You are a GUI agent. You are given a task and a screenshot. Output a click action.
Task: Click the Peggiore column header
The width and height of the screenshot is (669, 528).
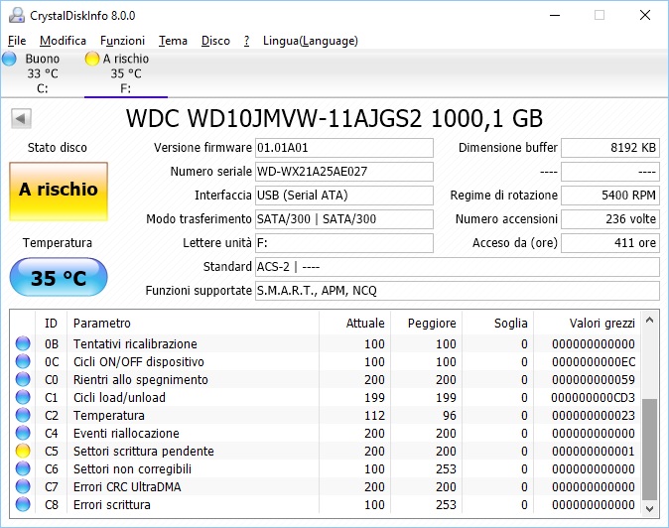tap(426, 324)
